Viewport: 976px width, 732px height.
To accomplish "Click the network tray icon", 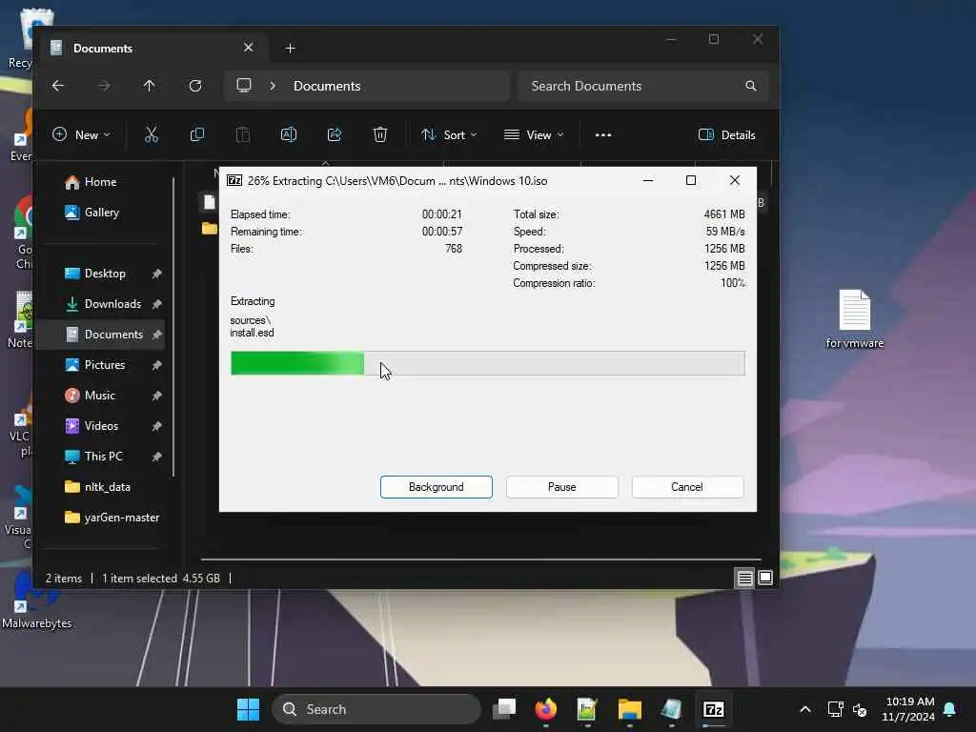I will [x=835, y=709].
